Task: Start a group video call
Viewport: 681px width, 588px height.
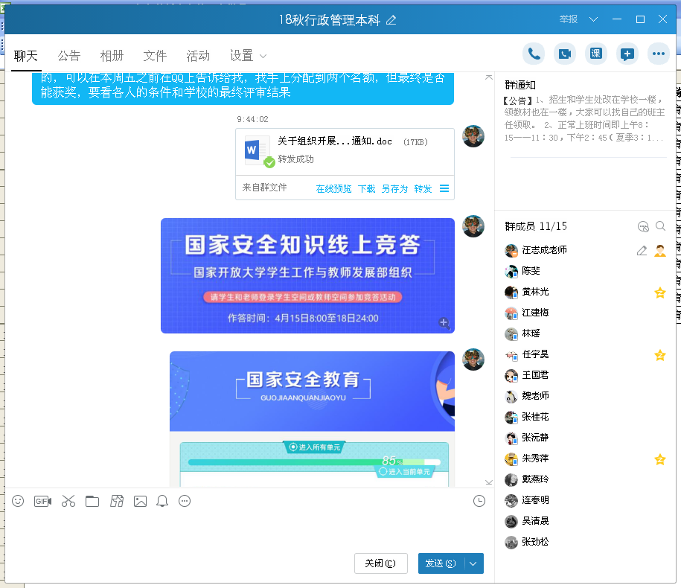Action: (x=565, y=54)
